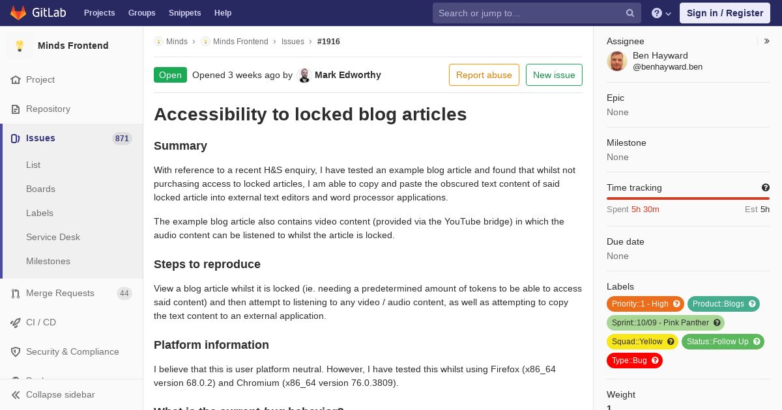Click the Report abuse button
The height and width of the screenshot is (410, 782).
tap(484, 75)
